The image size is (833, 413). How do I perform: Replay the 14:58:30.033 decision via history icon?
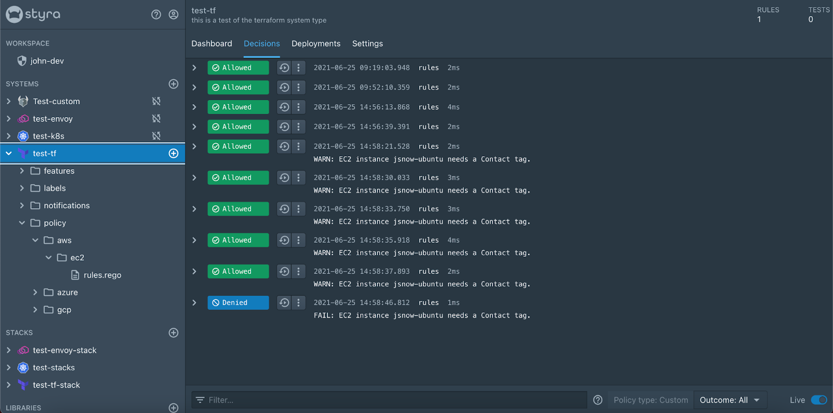pyautogui.click(x=284, y=178)
